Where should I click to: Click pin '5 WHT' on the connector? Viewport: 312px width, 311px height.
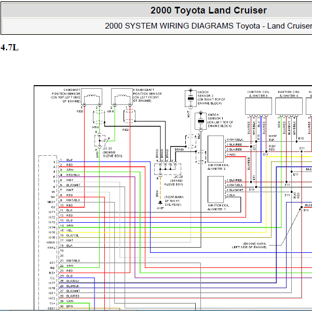pos(66,180)
